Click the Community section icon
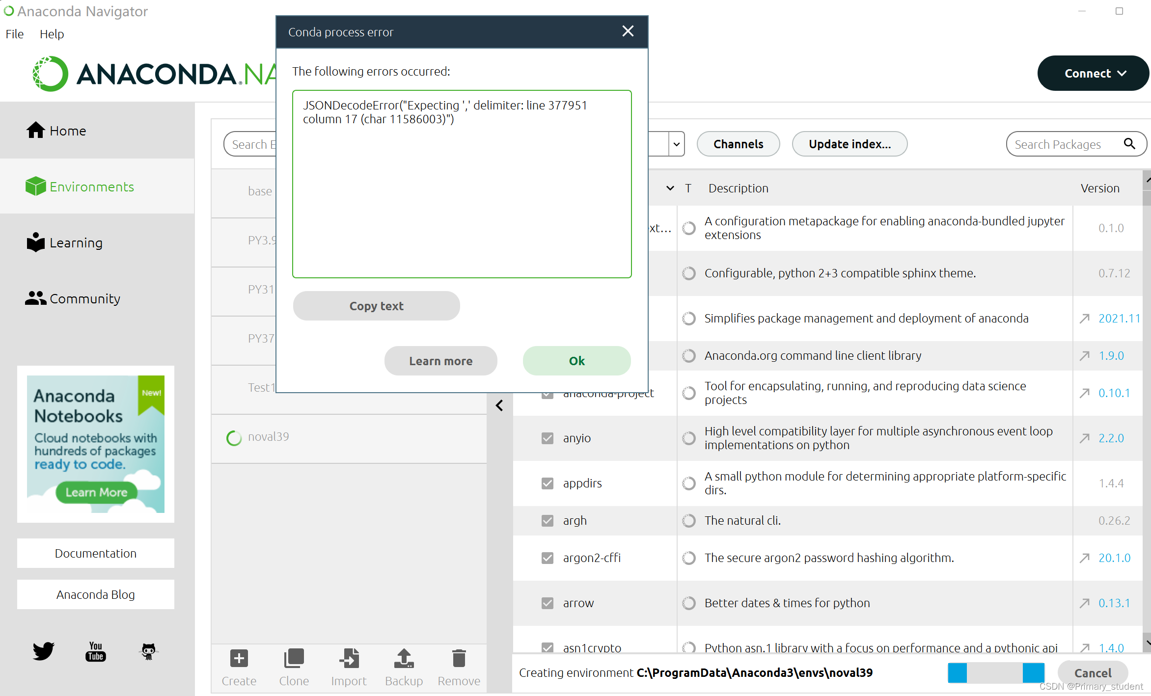The height and width of the screenshot is (696, 1151). click(34, 299)
